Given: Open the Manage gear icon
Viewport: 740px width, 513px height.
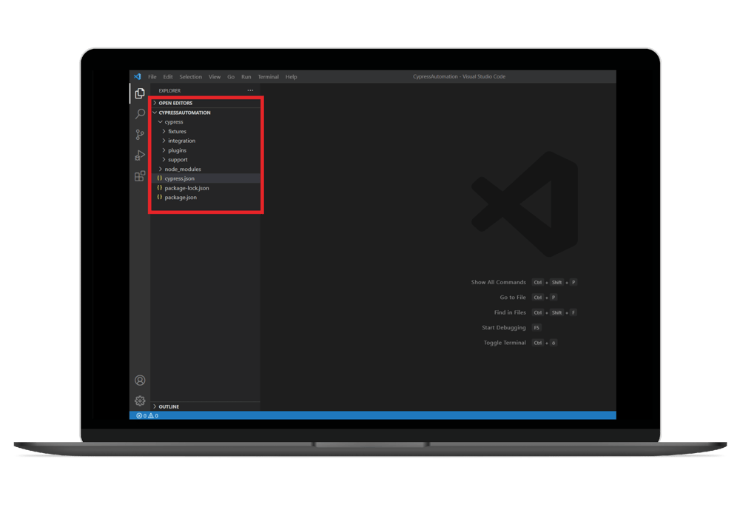Looking at the screenshot, I should pos(140,400).
